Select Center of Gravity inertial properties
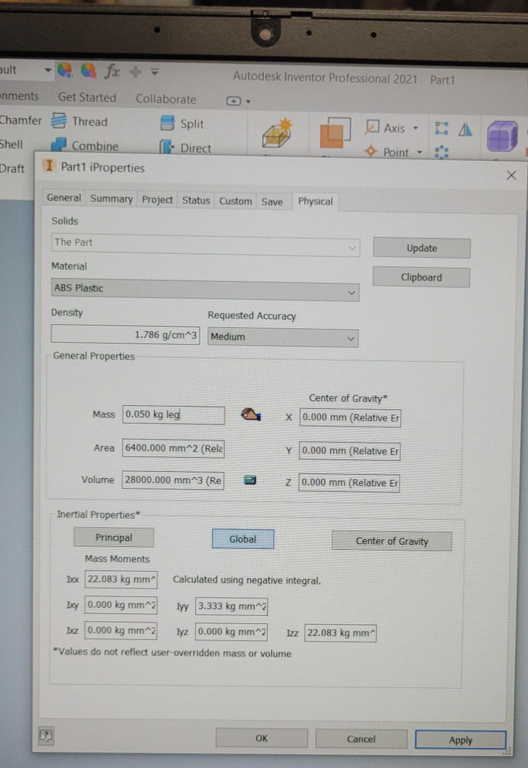Screen dimensions: 528x768 click(392, 541)
